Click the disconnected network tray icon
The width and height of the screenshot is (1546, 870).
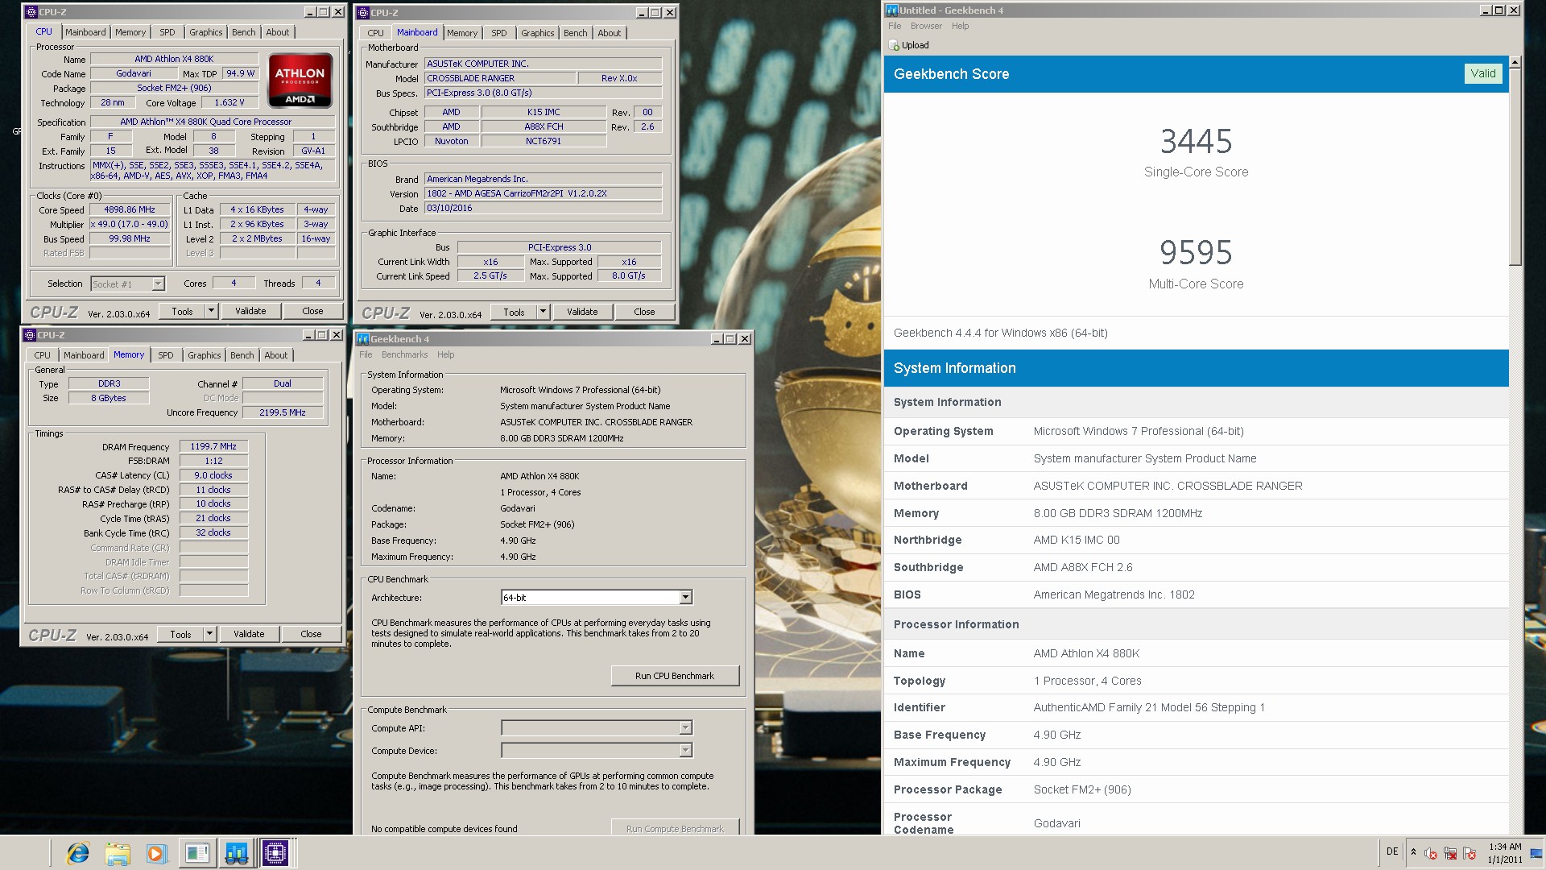pos(1450,853)
